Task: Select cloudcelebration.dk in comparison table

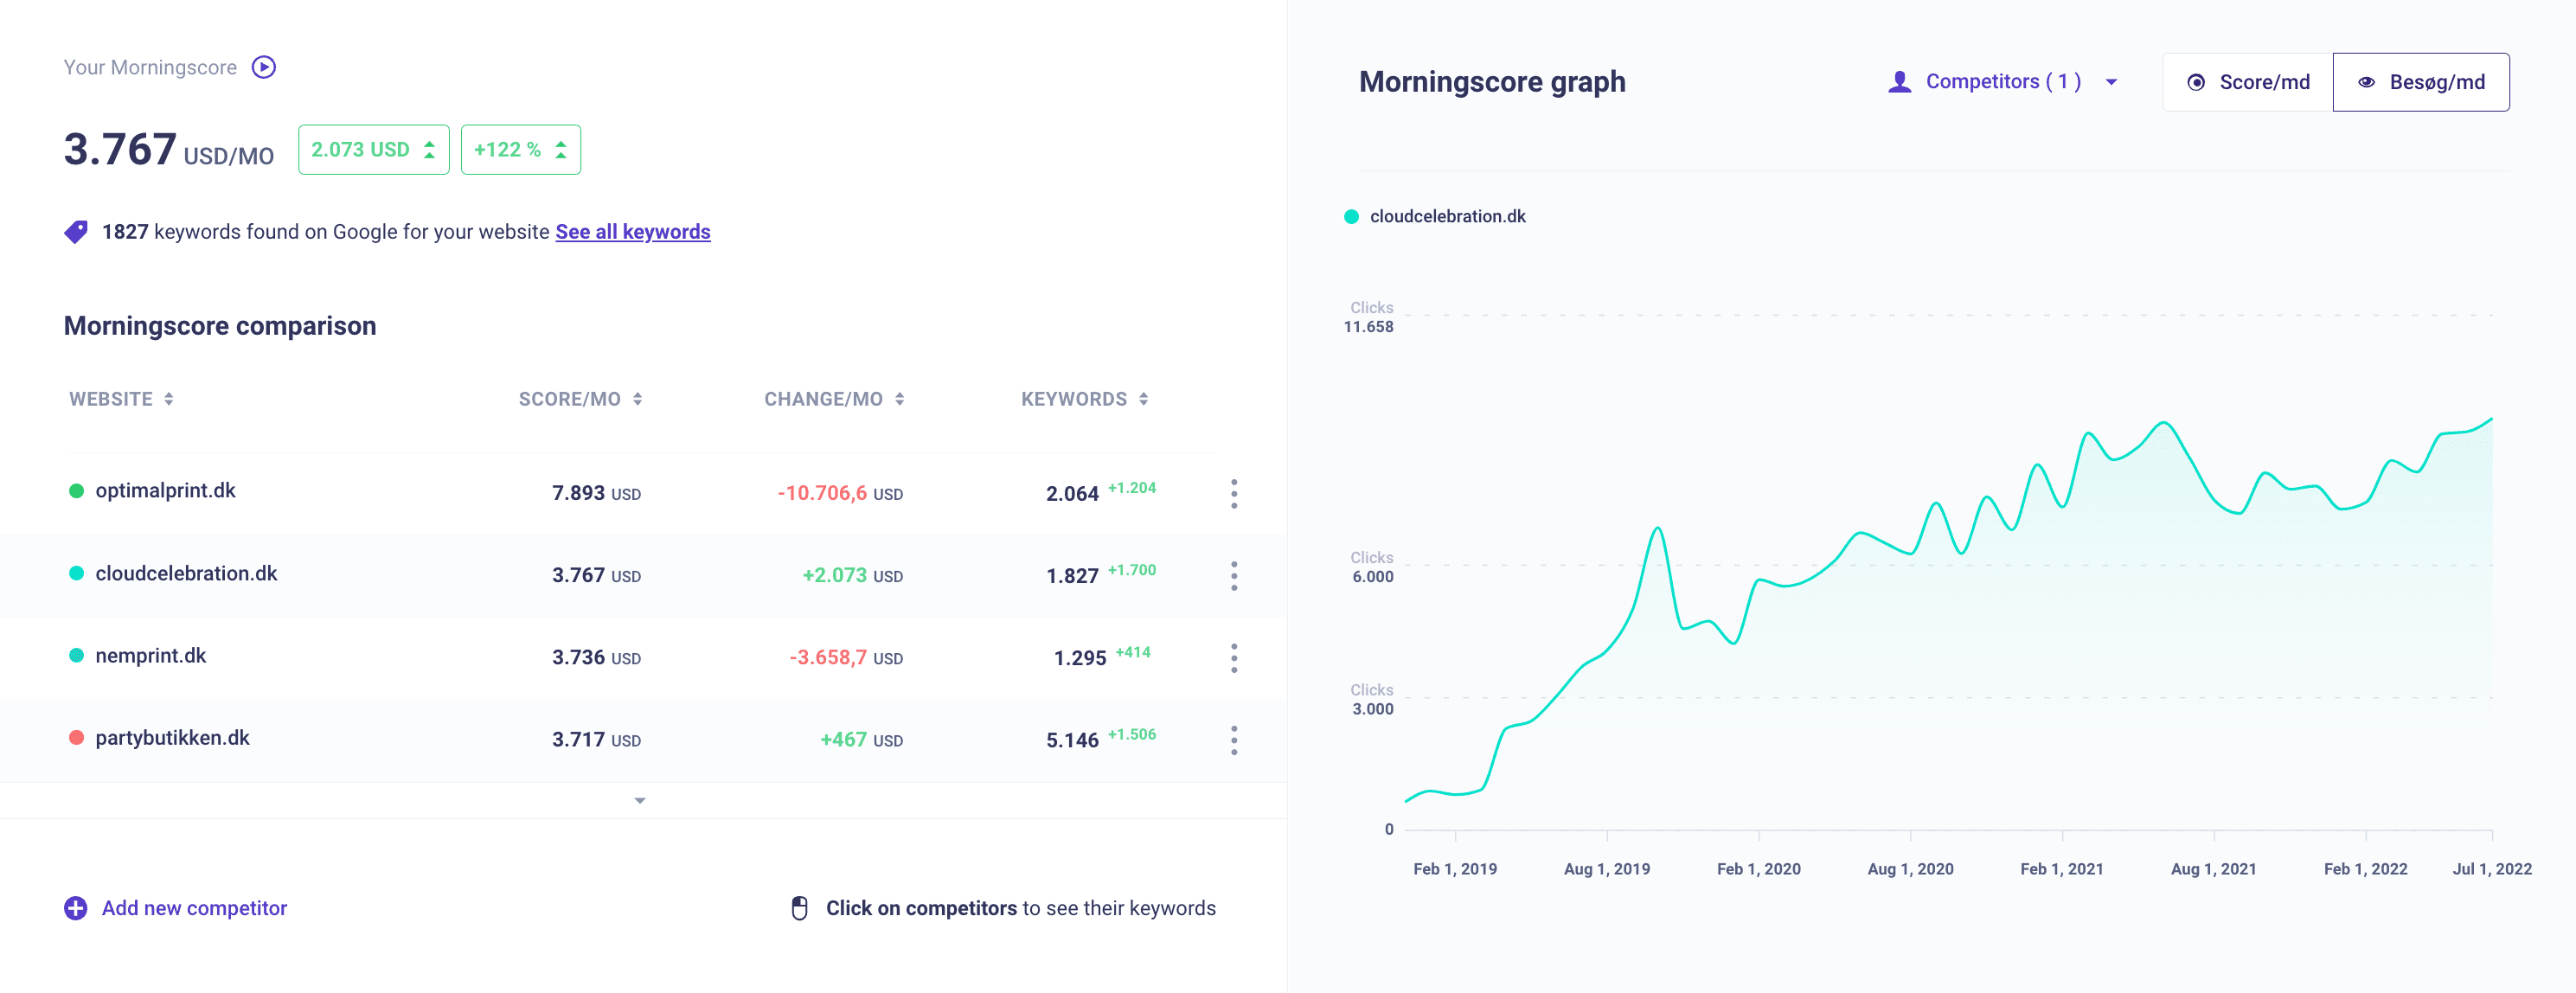Action: (x=186, y=573)
